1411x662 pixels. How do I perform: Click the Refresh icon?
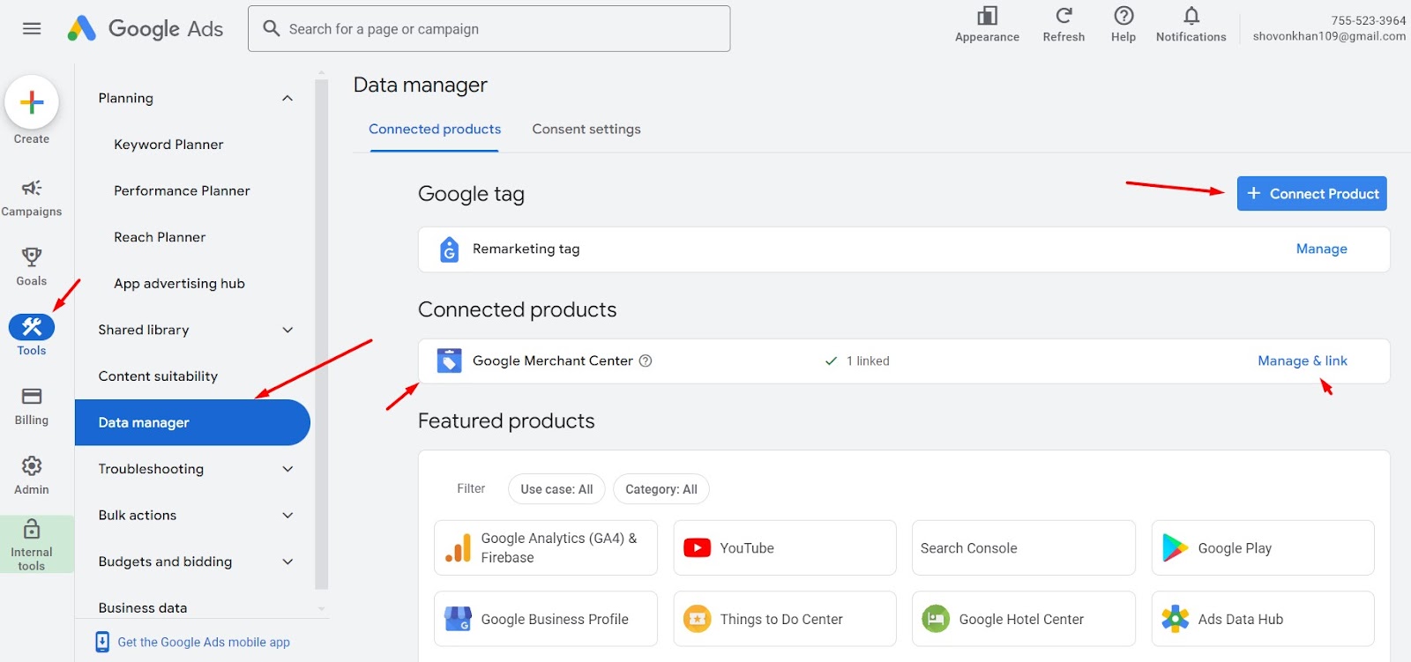click(x=1064, y=16)
